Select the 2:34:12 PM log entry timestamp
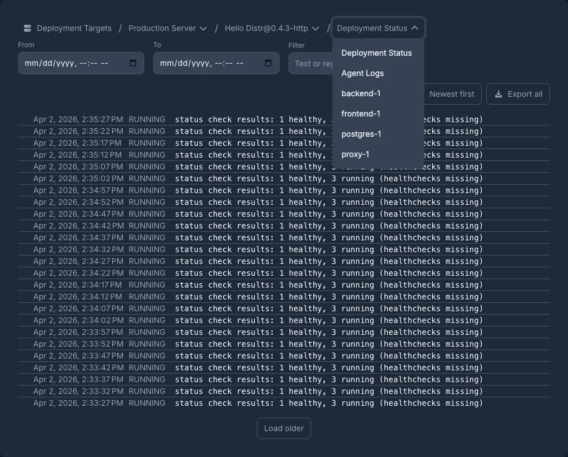The height and width of the screenshot is (457, 568). click(78, 297)
